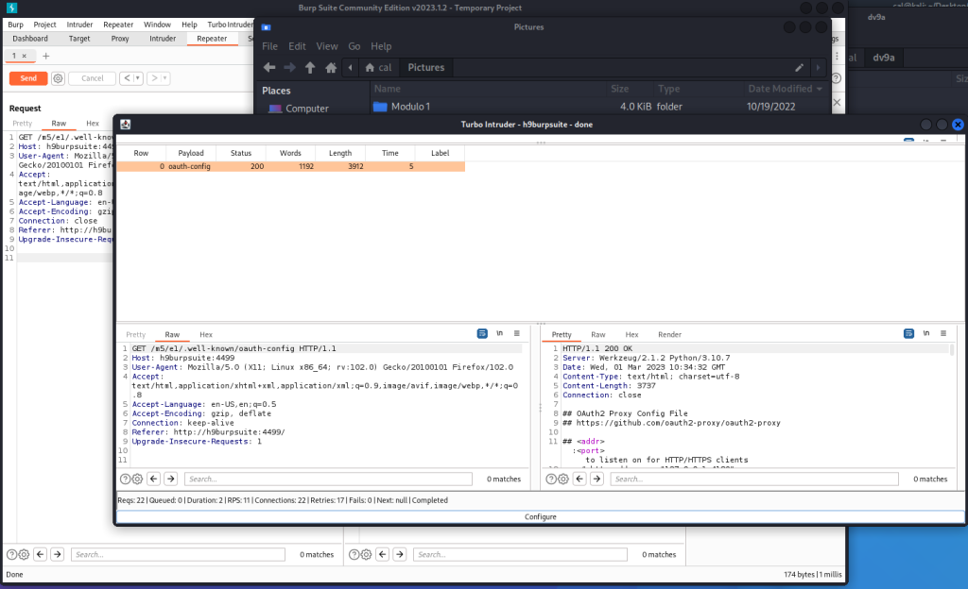Jump to next match in Turbo Intruder request
The image size is (968, 589).
coord(171,479)
